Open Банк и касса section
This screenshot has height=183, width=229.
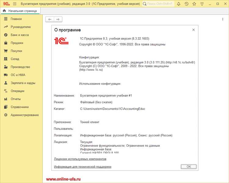click(x=20, y=35)
